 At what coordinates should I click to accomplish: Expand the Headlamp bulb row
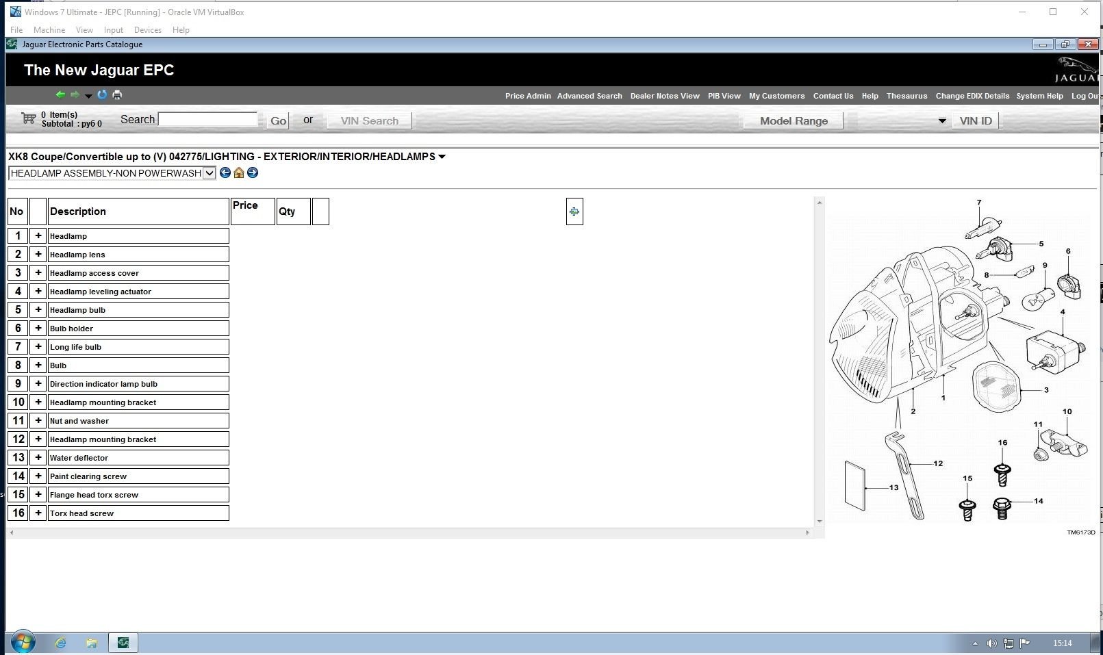pos(38,309)
